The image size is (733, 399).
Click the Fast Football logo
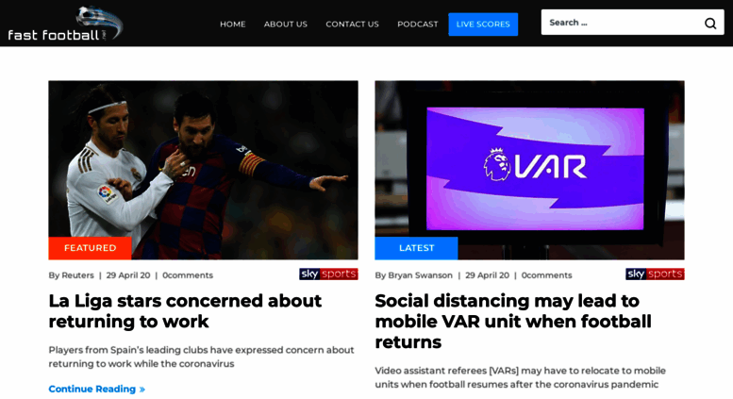pyautogui.click(x=65, y=24)
